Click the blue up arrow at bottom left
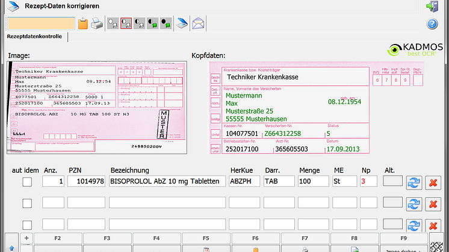The width and height of the screenshot is (449, 252). point(12,248)
